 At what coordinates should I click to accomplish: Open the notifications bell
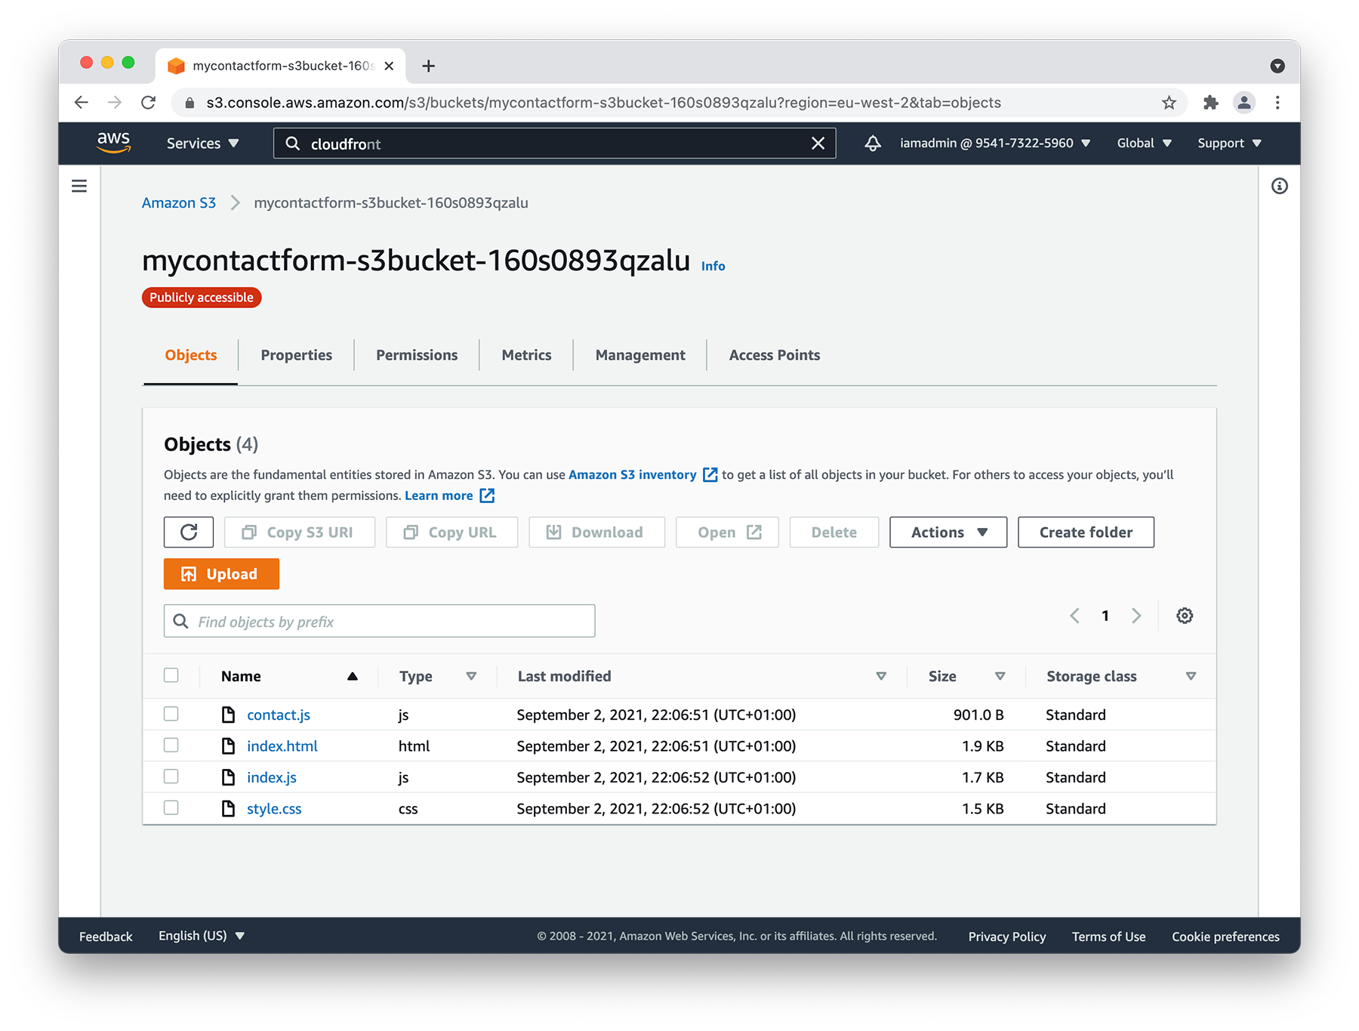coord(873,143)
